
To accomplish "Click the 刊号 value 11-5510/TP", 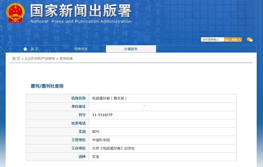I will pyautogui.click(x=102, y=115).
